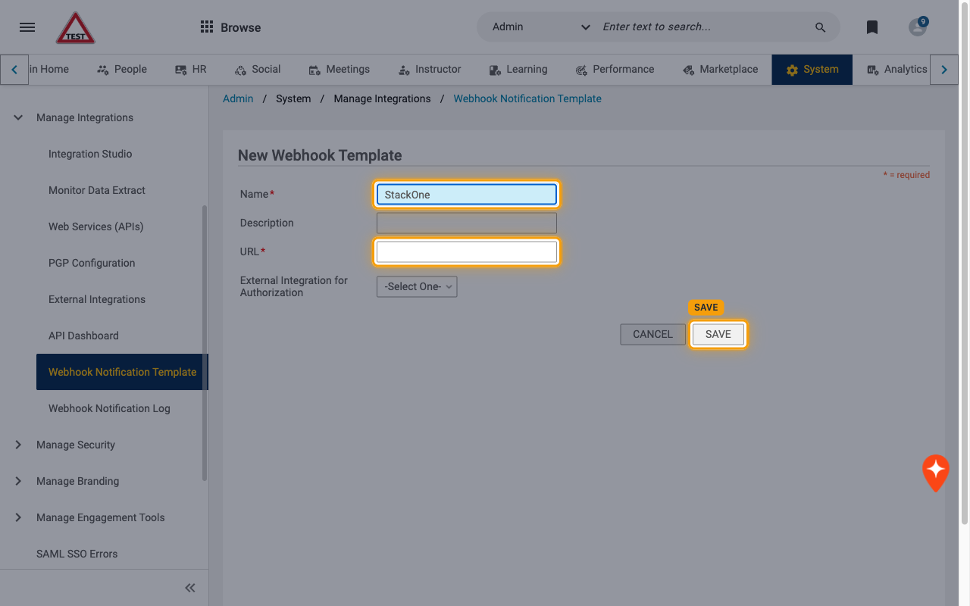Select the System tab

tap(812, 69)
